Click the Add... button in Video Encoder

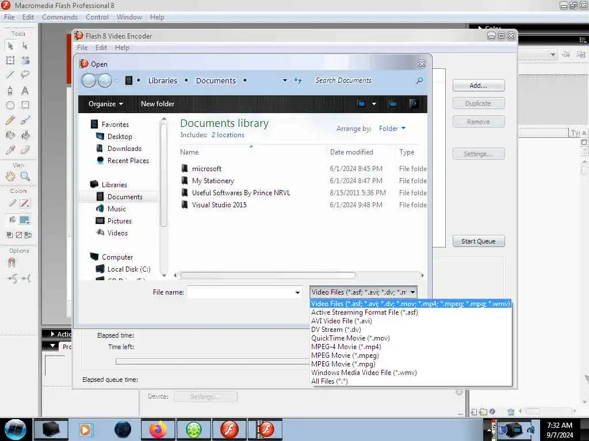(478, 86)
